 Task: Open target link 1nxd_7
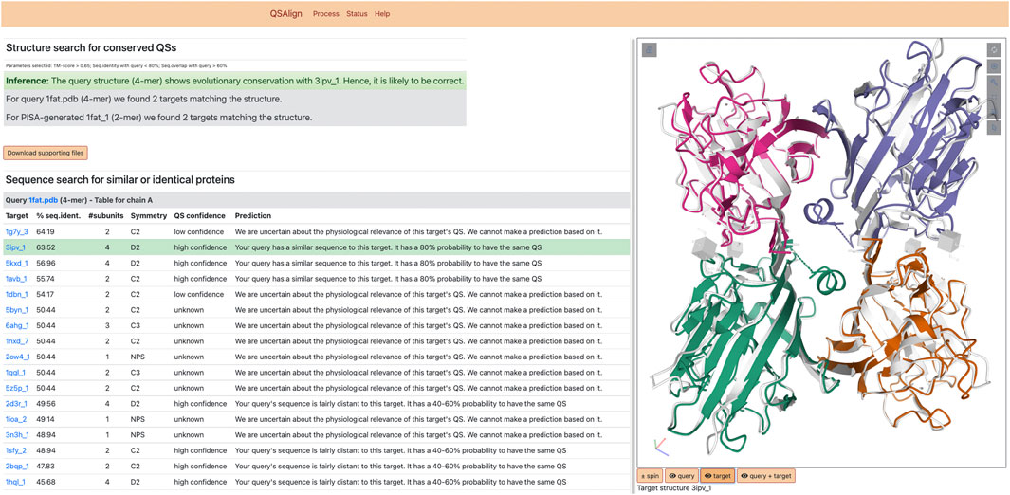(x=17, y=341)
